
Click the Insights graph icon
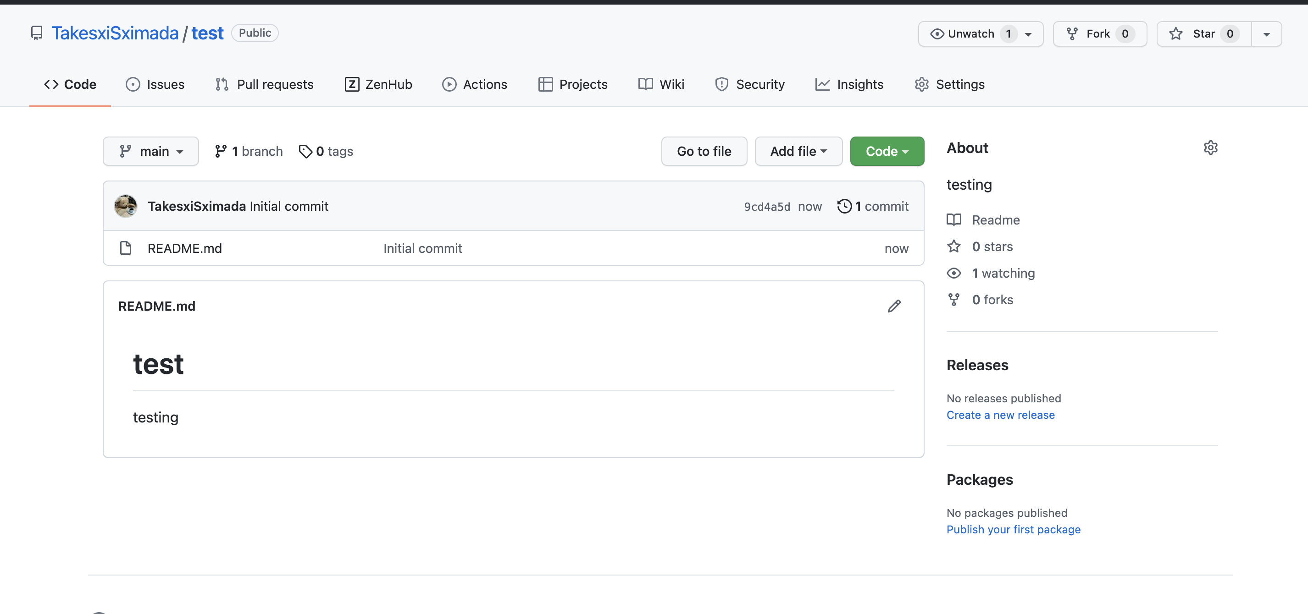pos(823,84)
